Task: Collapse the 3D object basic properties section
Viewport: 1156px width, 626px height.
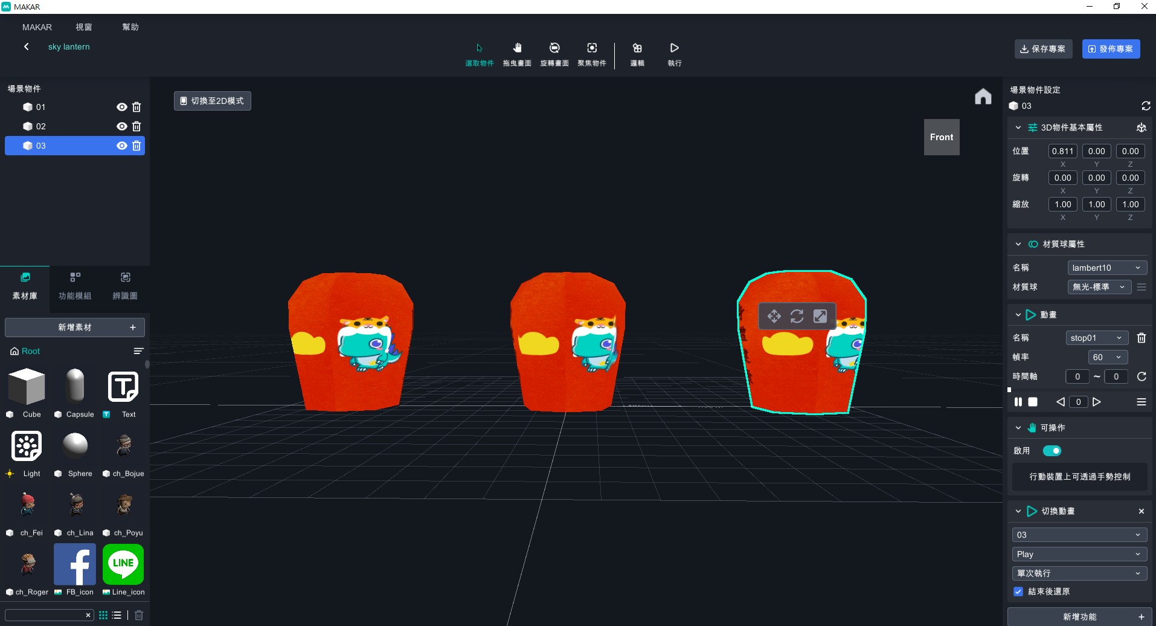Action: pyautogui.click(x=1018, y=127)
